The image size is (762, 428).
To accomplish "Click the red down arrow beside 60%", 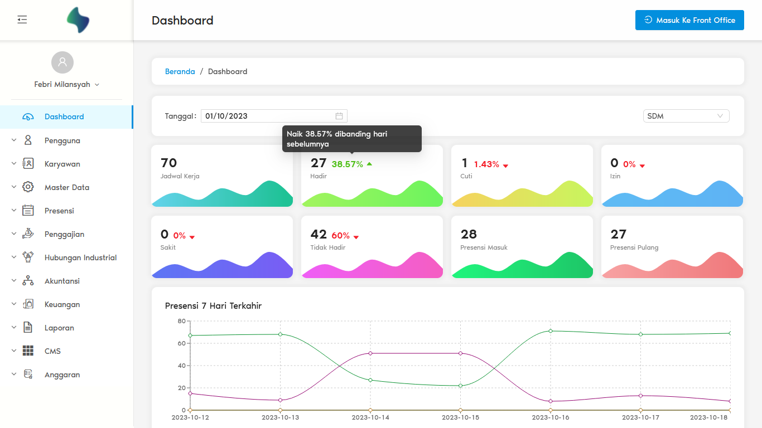I will point(356,237).
